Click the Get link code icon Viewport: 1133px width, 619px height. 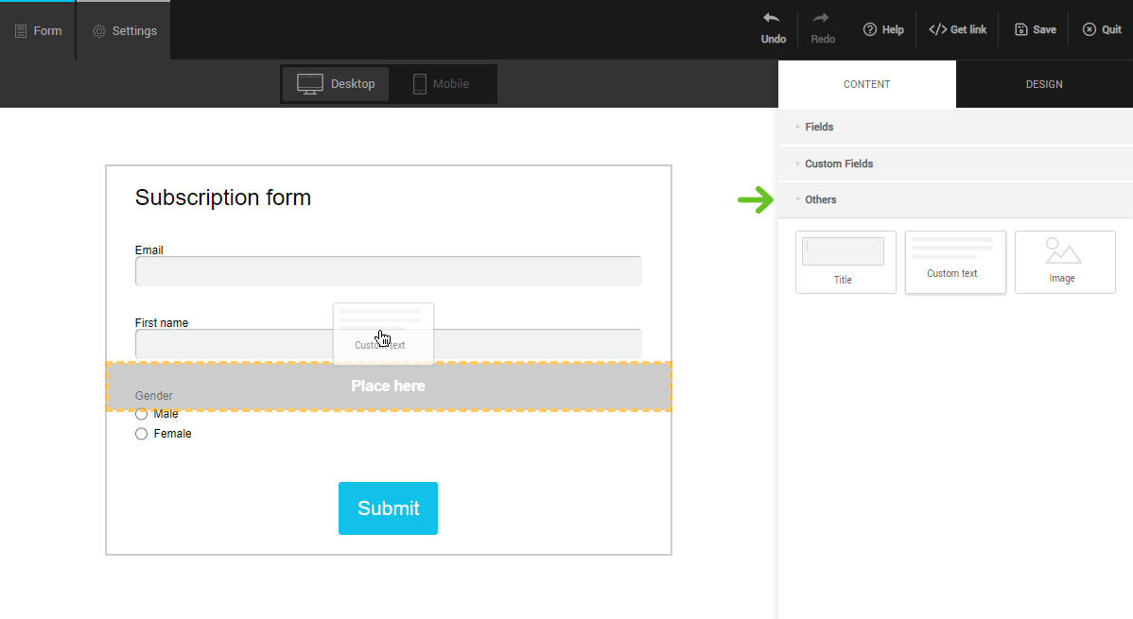pos(937,29)
